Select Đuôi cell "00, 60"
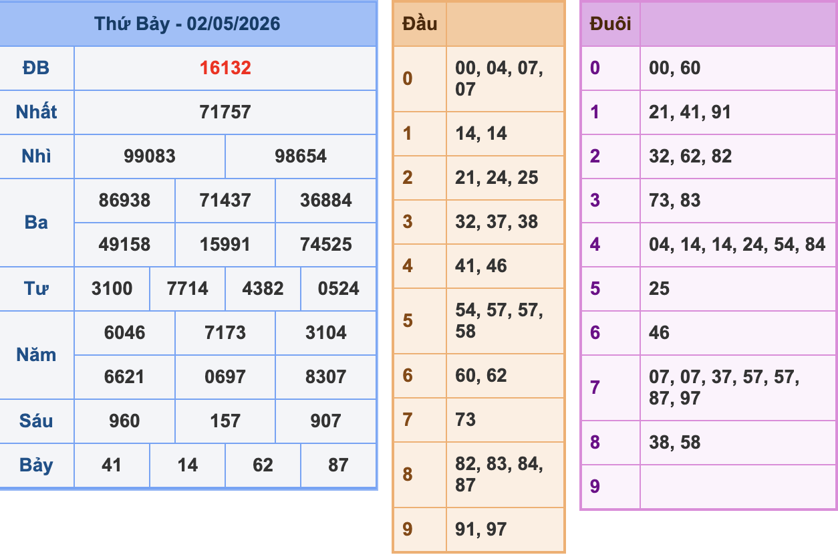Screen dimensions: 838x559 (738, 68)
